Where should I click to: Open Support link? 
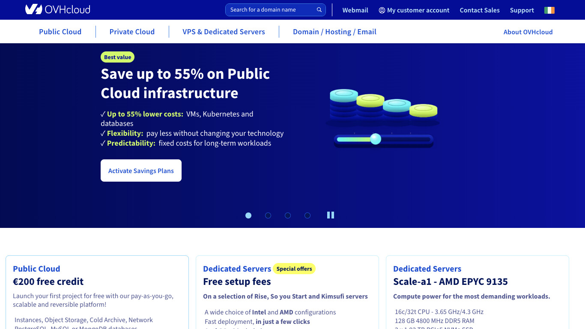tap(522, 10)
